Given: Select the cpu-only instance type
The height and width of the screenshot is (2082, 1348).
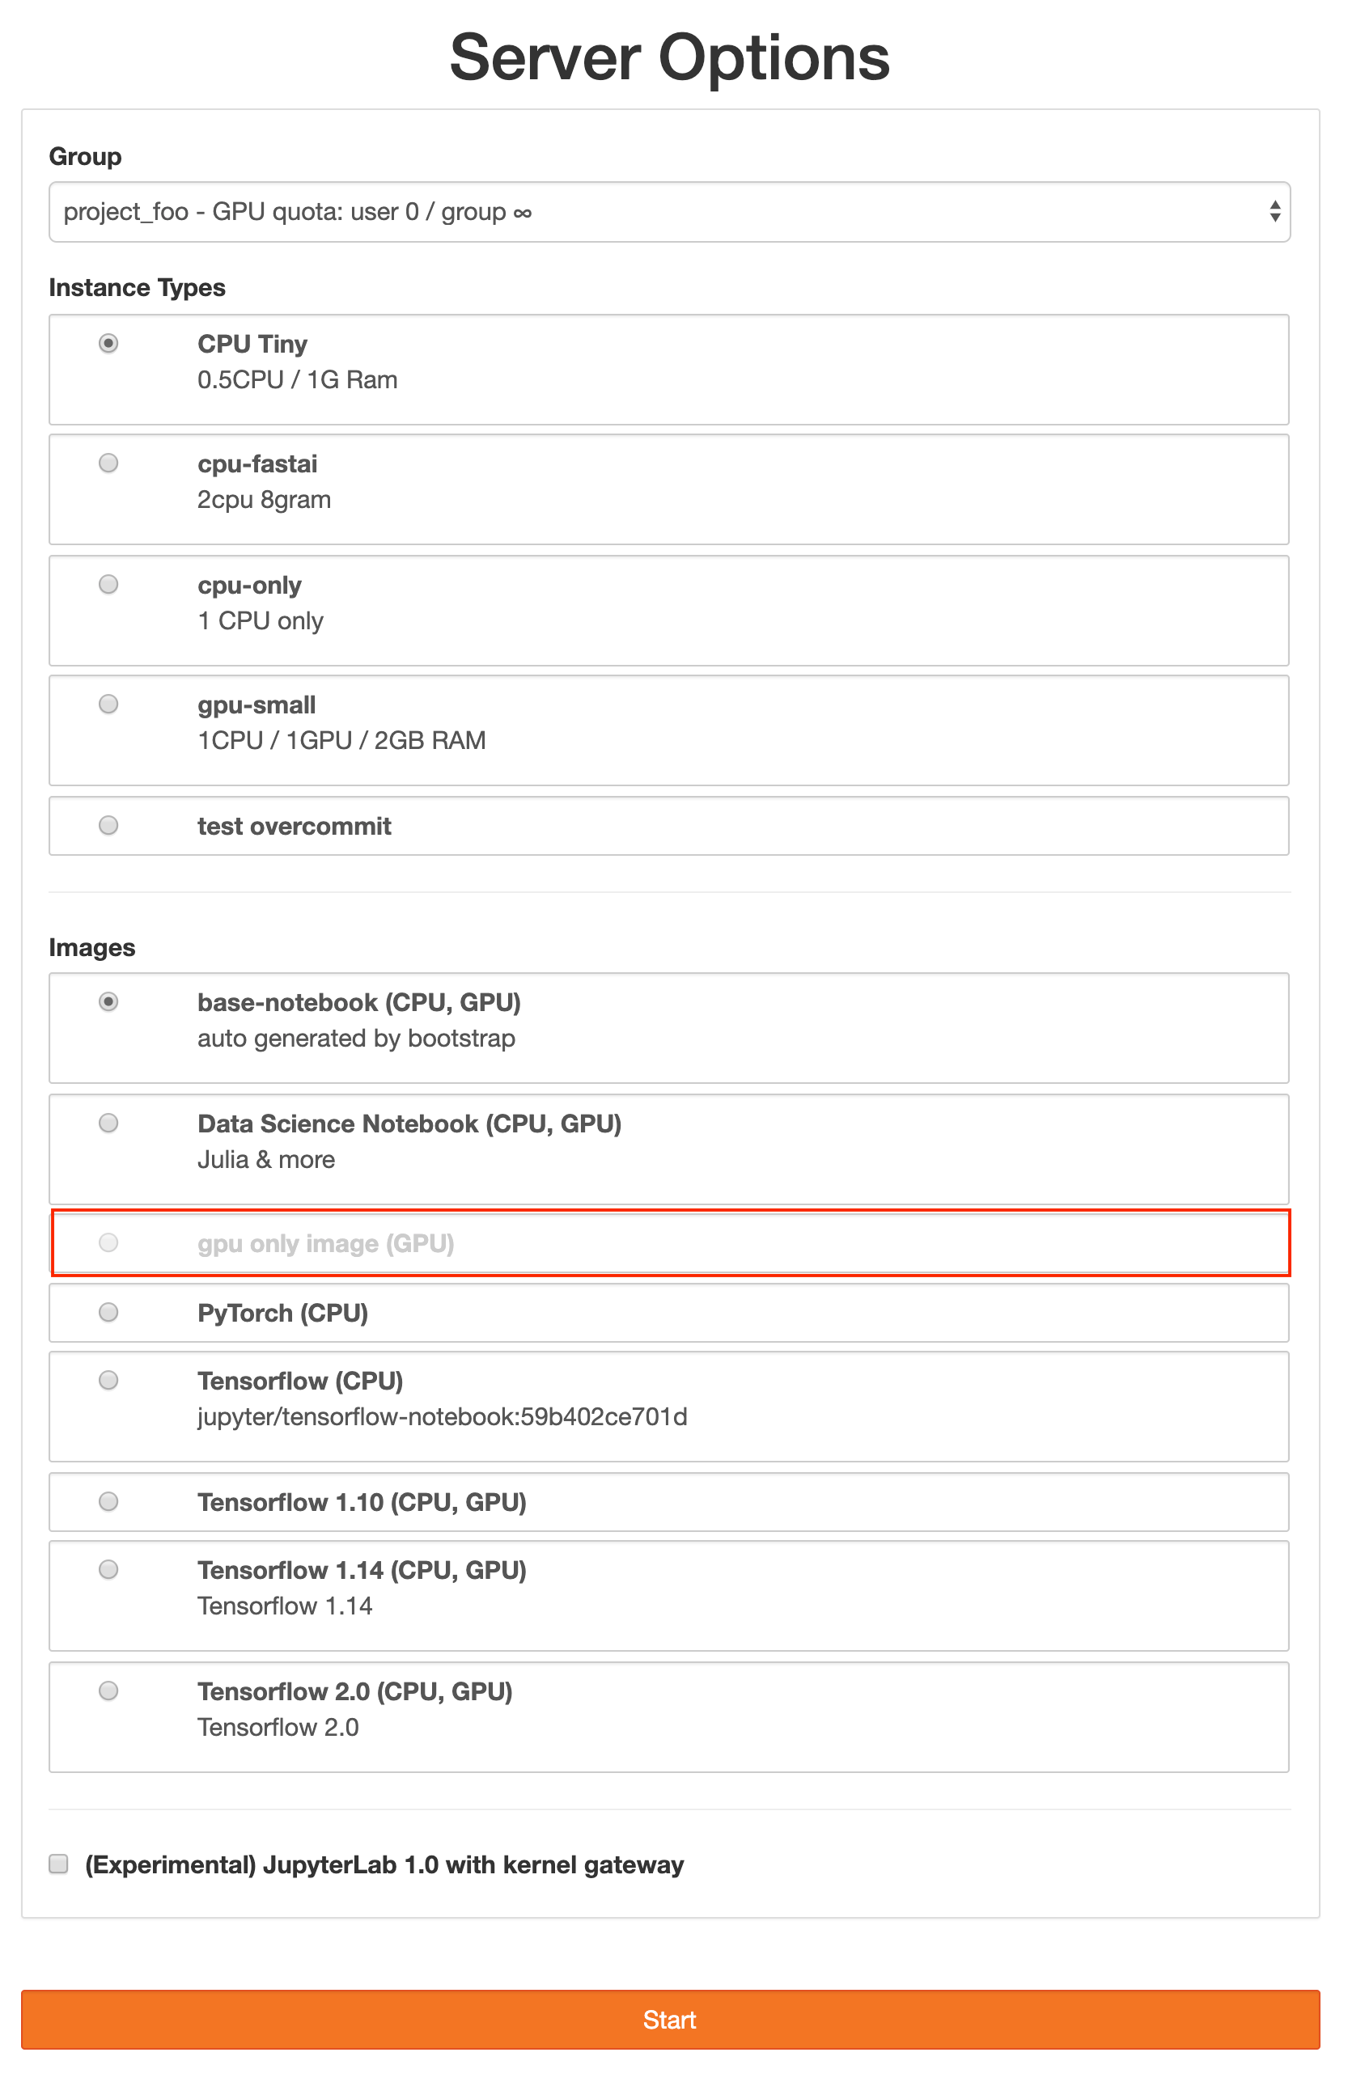Looking at the screenshot, I should coord(108,583).
